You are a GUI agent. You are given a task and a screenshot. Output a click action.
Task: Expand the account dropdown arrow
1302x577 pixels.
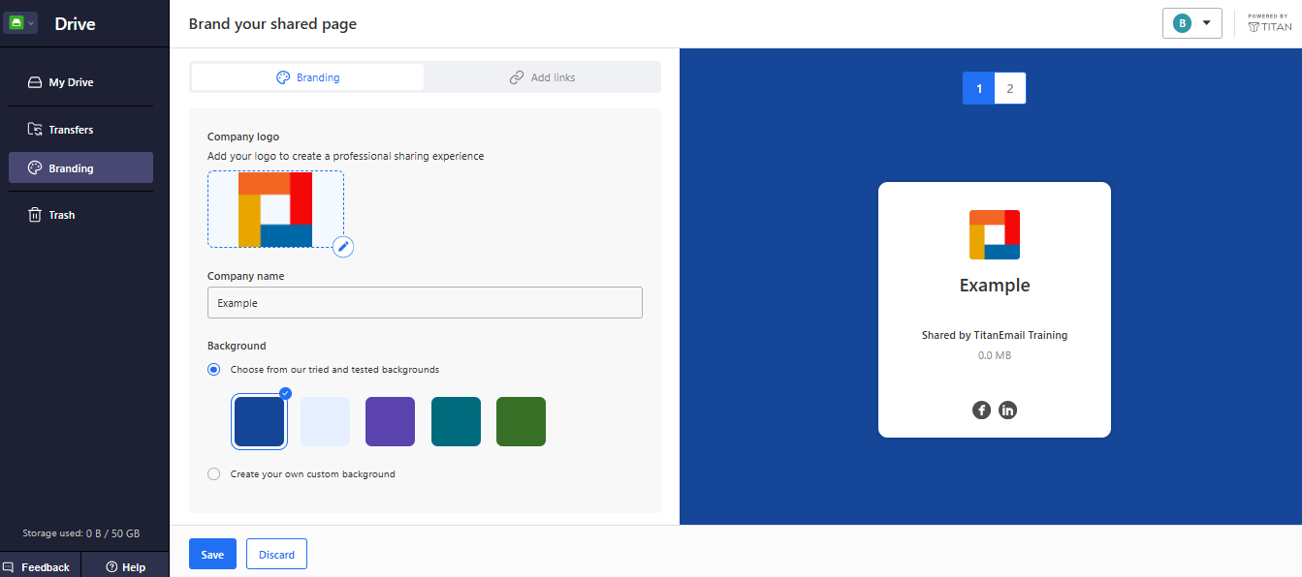coord(1207,23)
